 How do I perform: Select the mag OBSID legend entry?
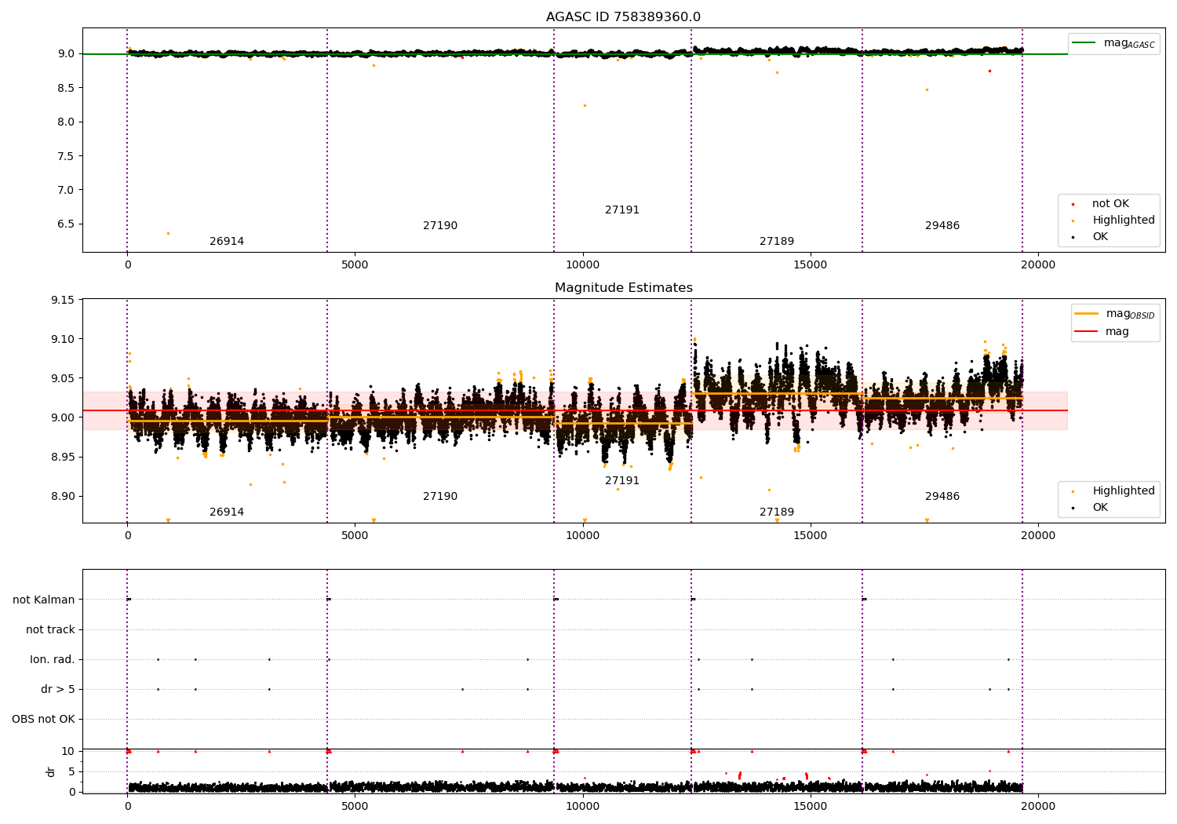pyautogui.click(x=1115, y=314)
